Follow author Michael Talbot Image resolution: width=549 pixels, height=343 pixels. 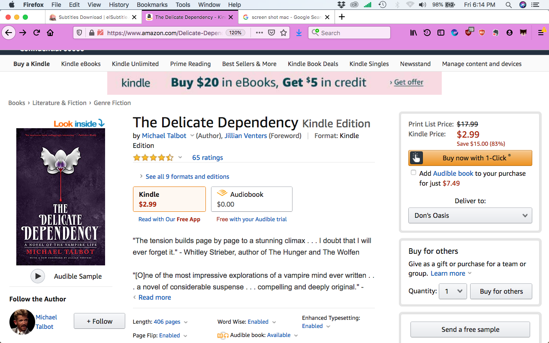pos(100,321)
